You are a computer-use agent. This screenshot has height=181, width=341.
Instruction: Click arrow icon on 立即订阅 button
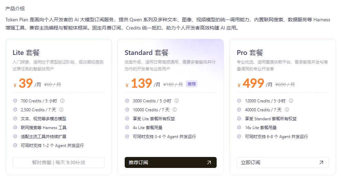[321, 162]
